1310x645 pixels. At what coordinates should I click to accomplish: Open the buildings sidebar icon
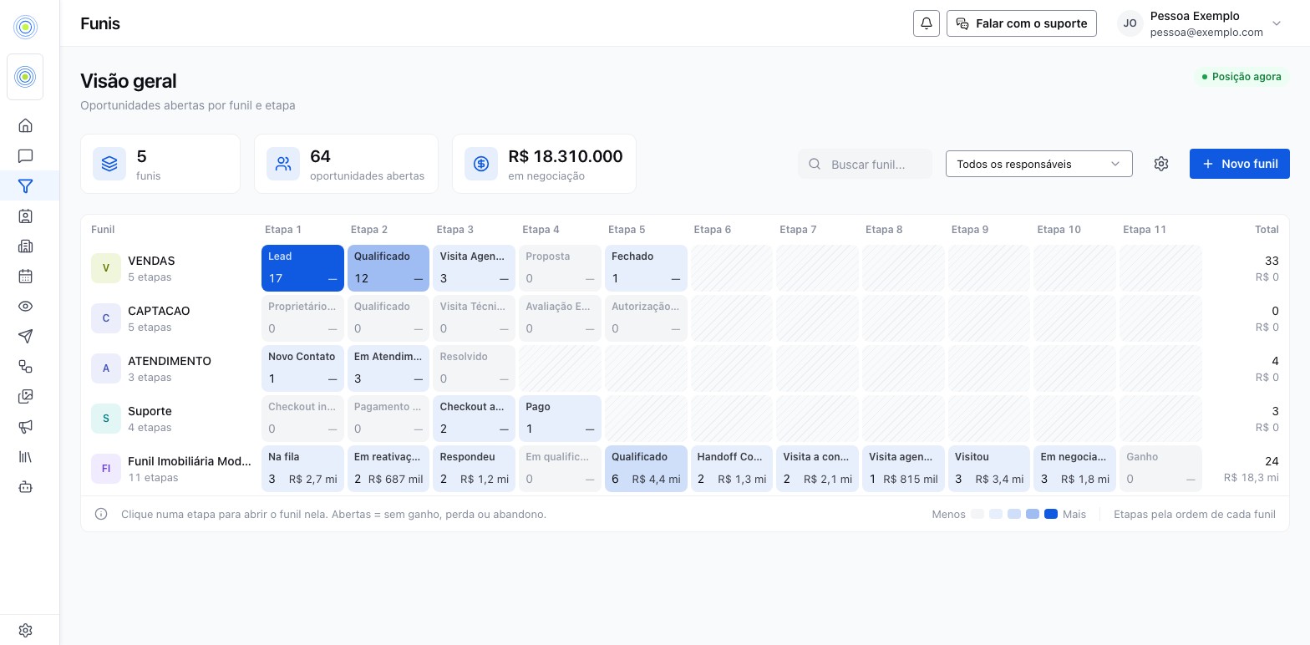tap(26, 246)
